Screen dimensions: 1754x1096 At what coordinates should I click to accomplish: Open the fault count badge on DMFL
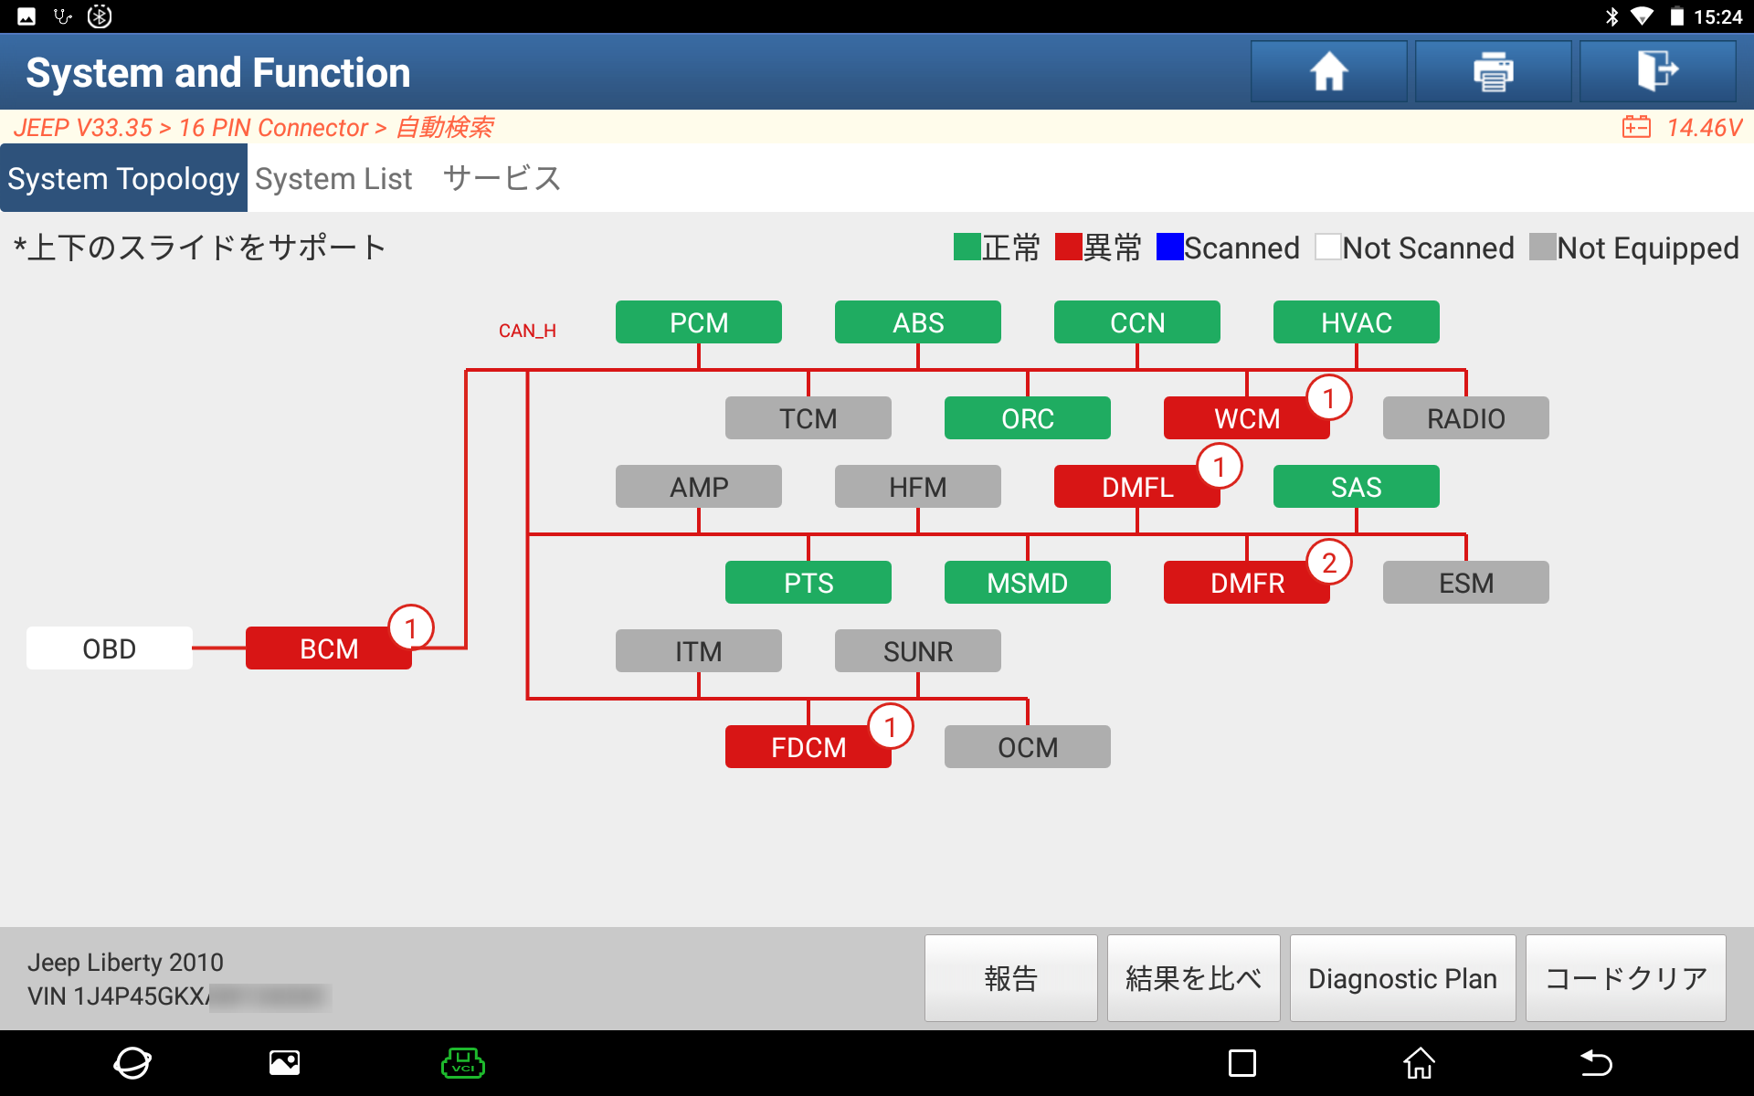point(1220,467)
